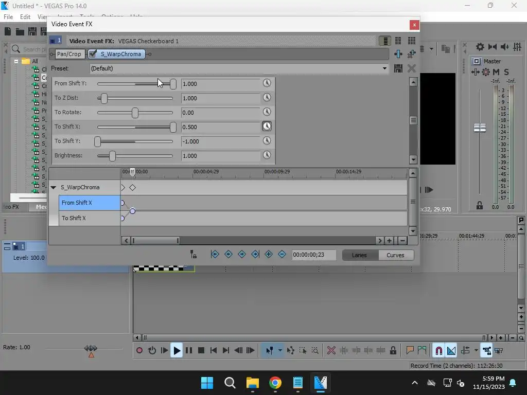The height and width of the screenshot is (395, 527).
Task: Toggle animation for To Rotate
Action: point(267,112)
